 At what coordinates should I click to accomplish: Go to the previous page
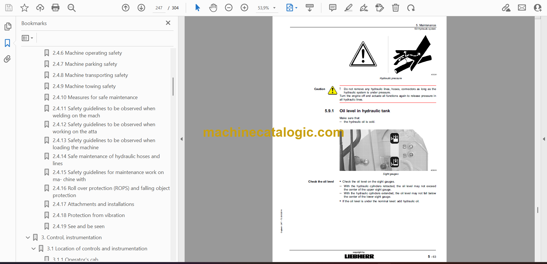pos(126,8)
